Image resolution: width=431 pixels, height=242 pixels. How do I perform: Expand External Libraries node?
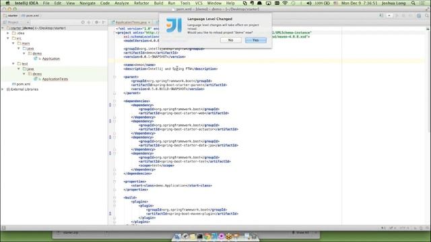tap(3, 89)
